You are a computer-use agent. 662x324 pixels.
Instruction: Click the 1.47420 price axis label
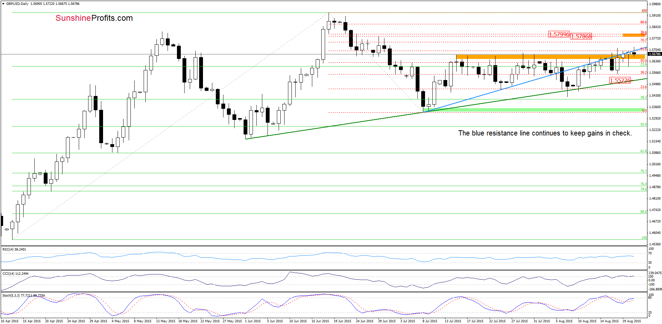pyautogui.click(x=655, y=210)
